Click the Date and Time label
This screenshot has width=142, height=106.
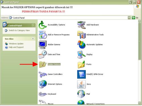pyautogui.click(x=54, y=55)
